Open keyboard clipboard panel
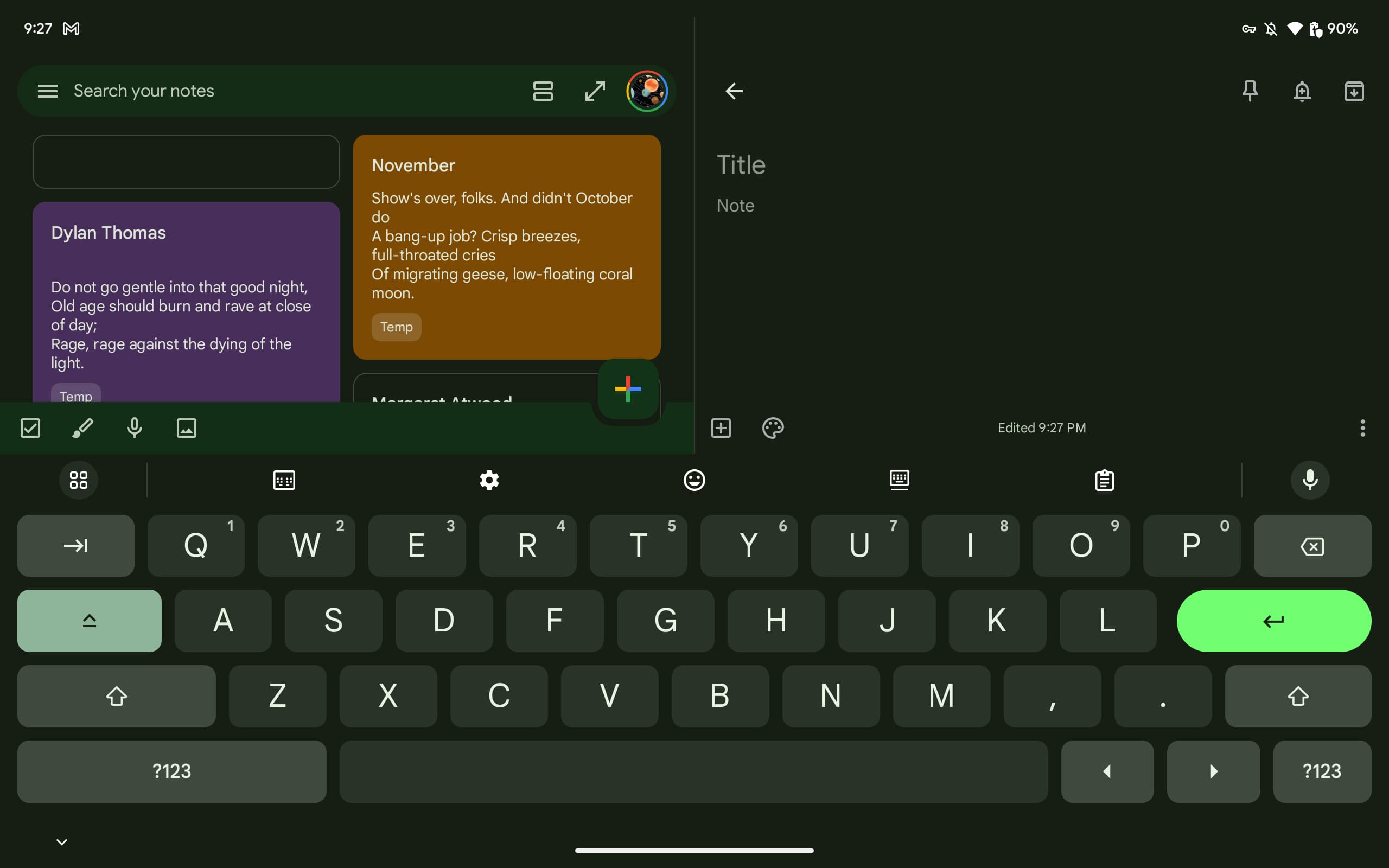 (1104, 480)
